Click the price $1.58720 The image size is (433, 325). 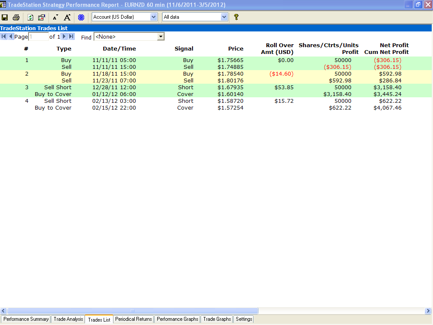point(230,101)
